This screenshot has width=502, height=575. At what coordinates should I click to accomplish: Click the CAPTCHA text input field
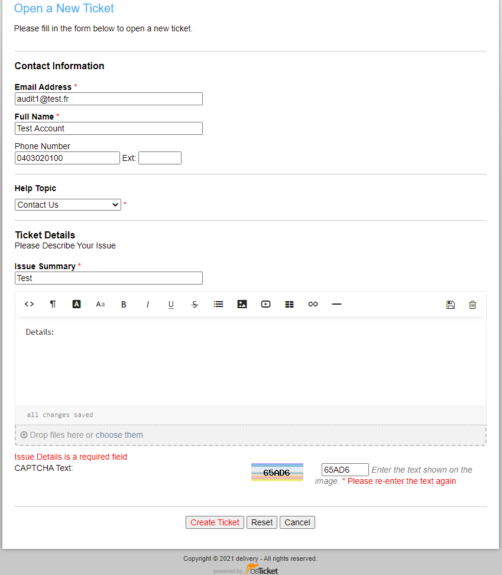345,470
